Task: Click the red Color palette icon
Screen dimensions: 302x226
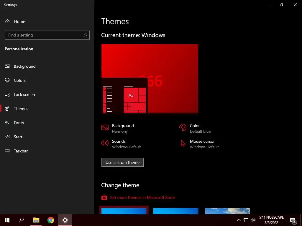Action: (x=183, y=127)
